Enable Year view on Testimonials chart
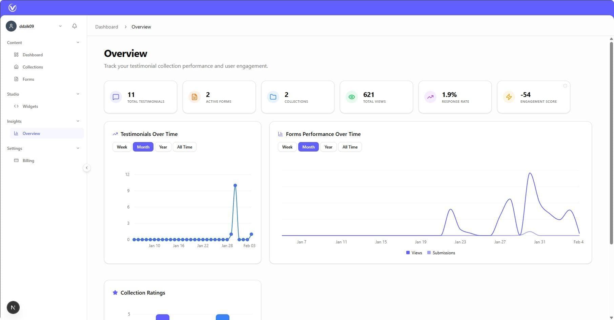Viewport: 614px width, 320px height. [163, 147]
